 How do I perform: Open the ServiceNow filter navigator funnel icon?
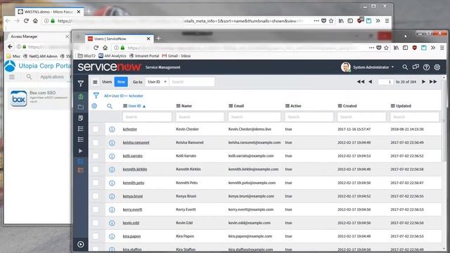click(81, 84)
